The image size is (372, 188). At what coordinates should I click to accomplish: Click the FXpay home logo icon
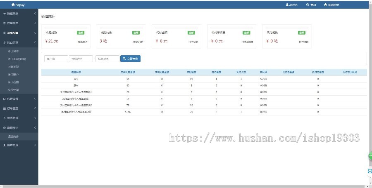(x=13, y=5)
